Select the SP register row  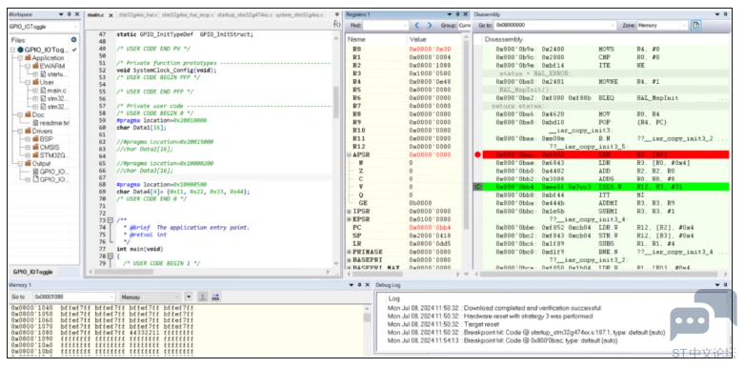[x=404, y=235]
